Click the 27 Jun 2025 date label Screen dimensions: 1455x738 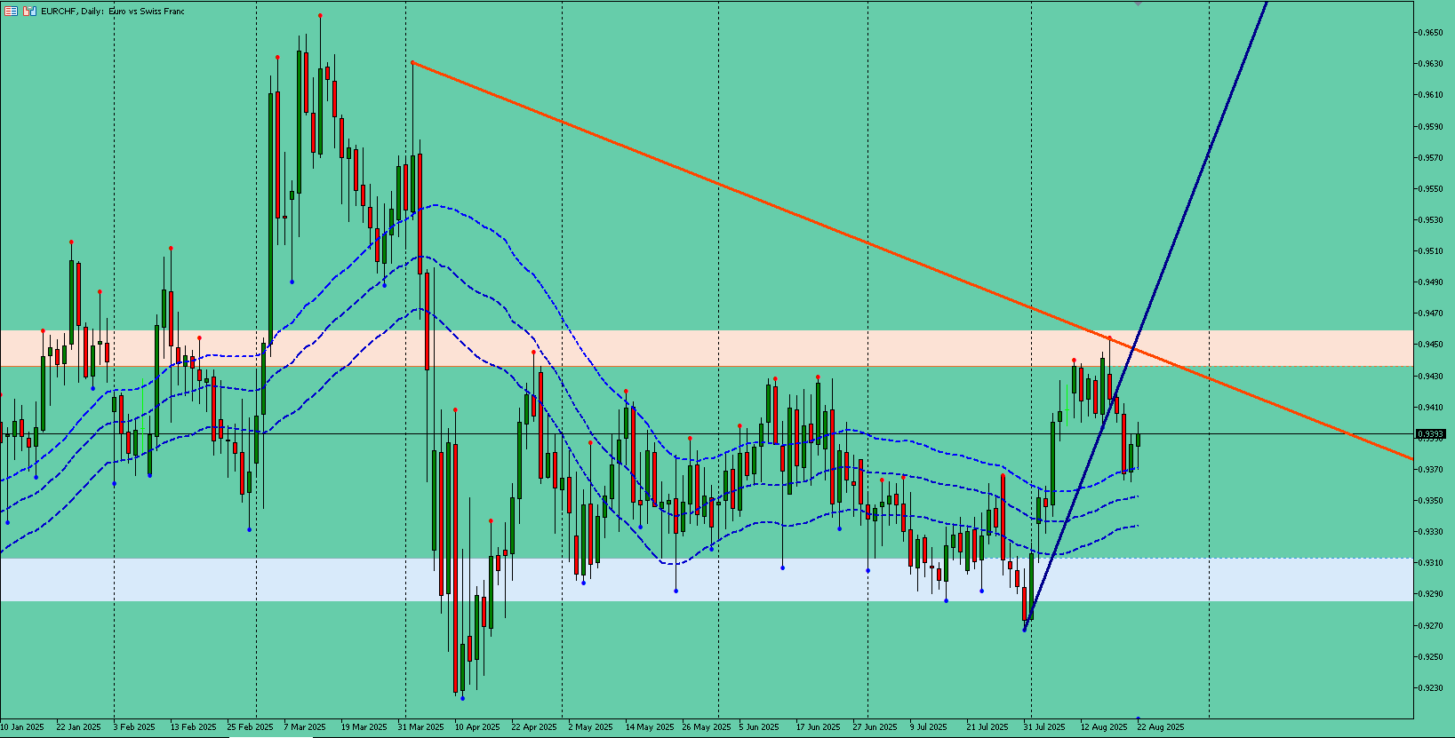[x=875, y=727]
